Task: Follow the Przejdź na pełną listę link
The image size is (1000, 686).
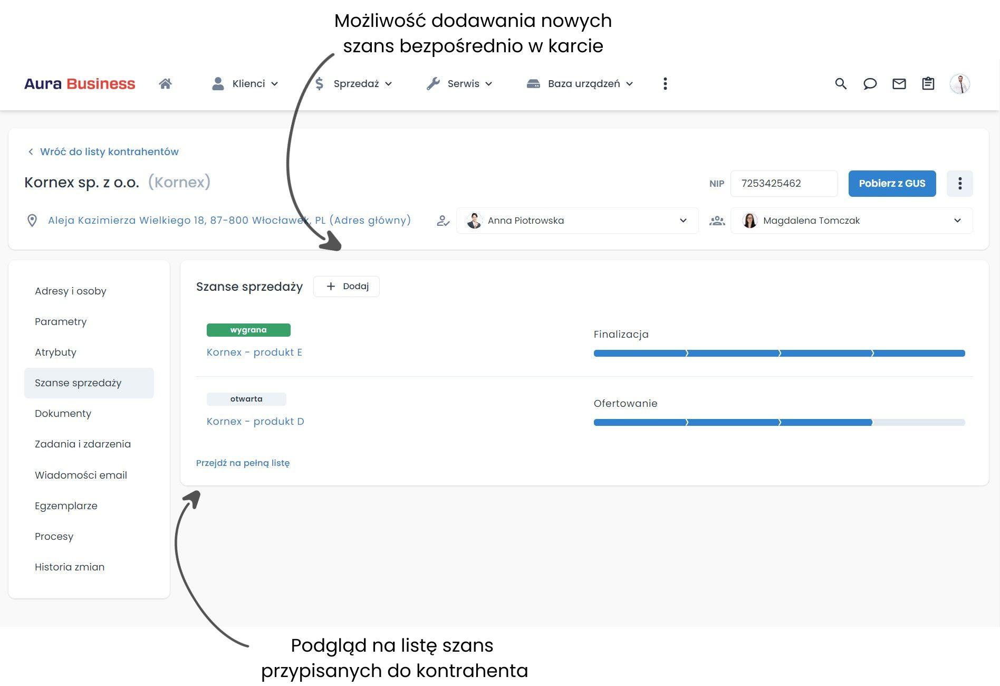Action: tap(243, 463)
